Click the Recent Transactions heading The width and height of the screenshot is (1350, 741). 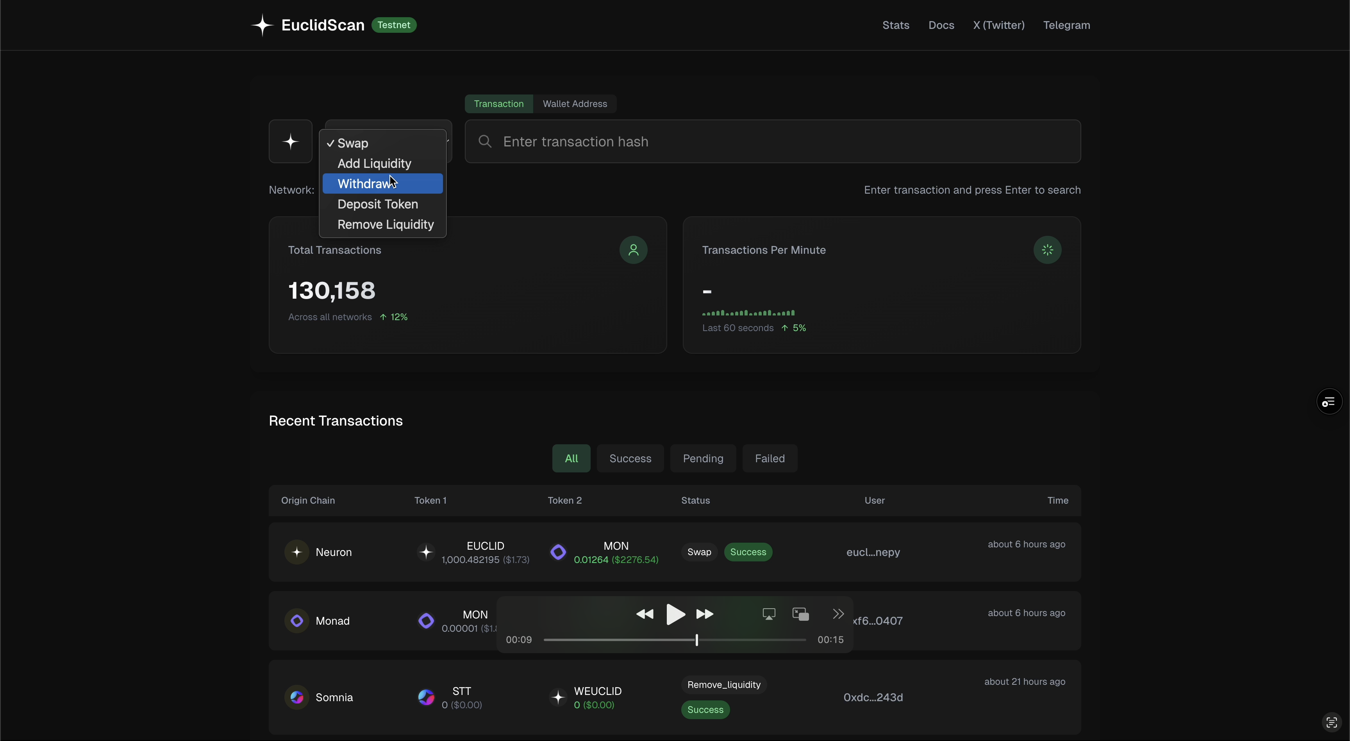coord(336,421)
